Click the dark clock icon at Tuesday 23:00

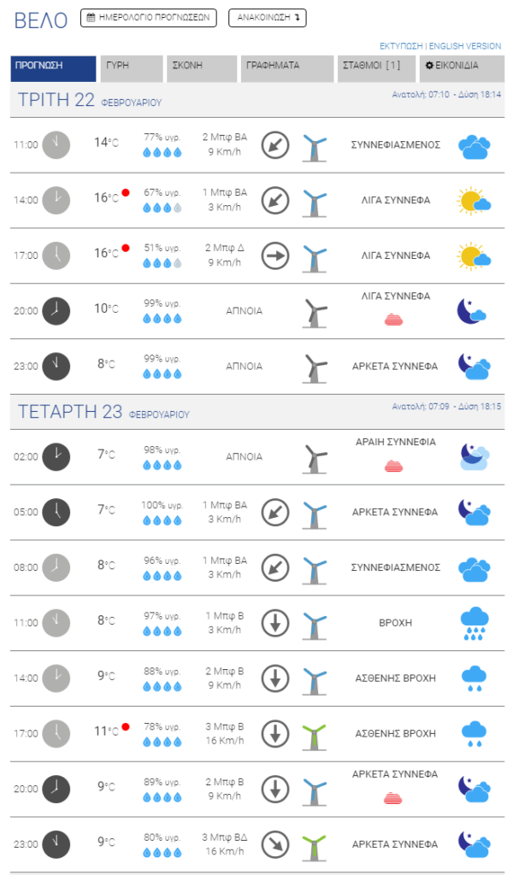[56, 367]
